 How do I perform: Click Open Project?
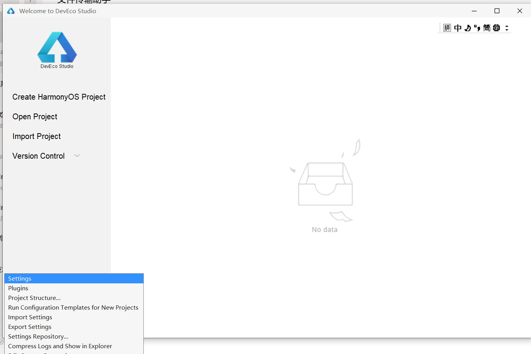[35, 117]
